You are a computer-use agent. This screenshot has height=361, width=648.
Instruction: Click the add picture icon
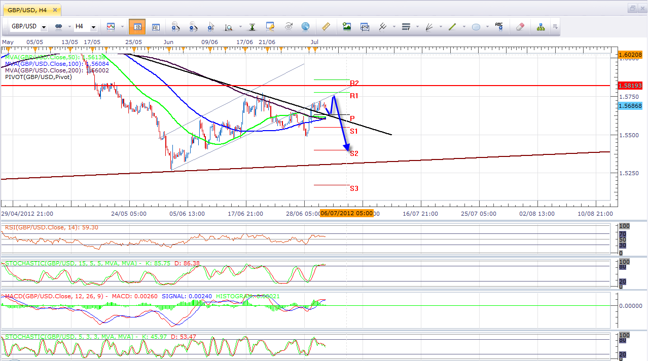pyautogui.click(x=347, y=26)
